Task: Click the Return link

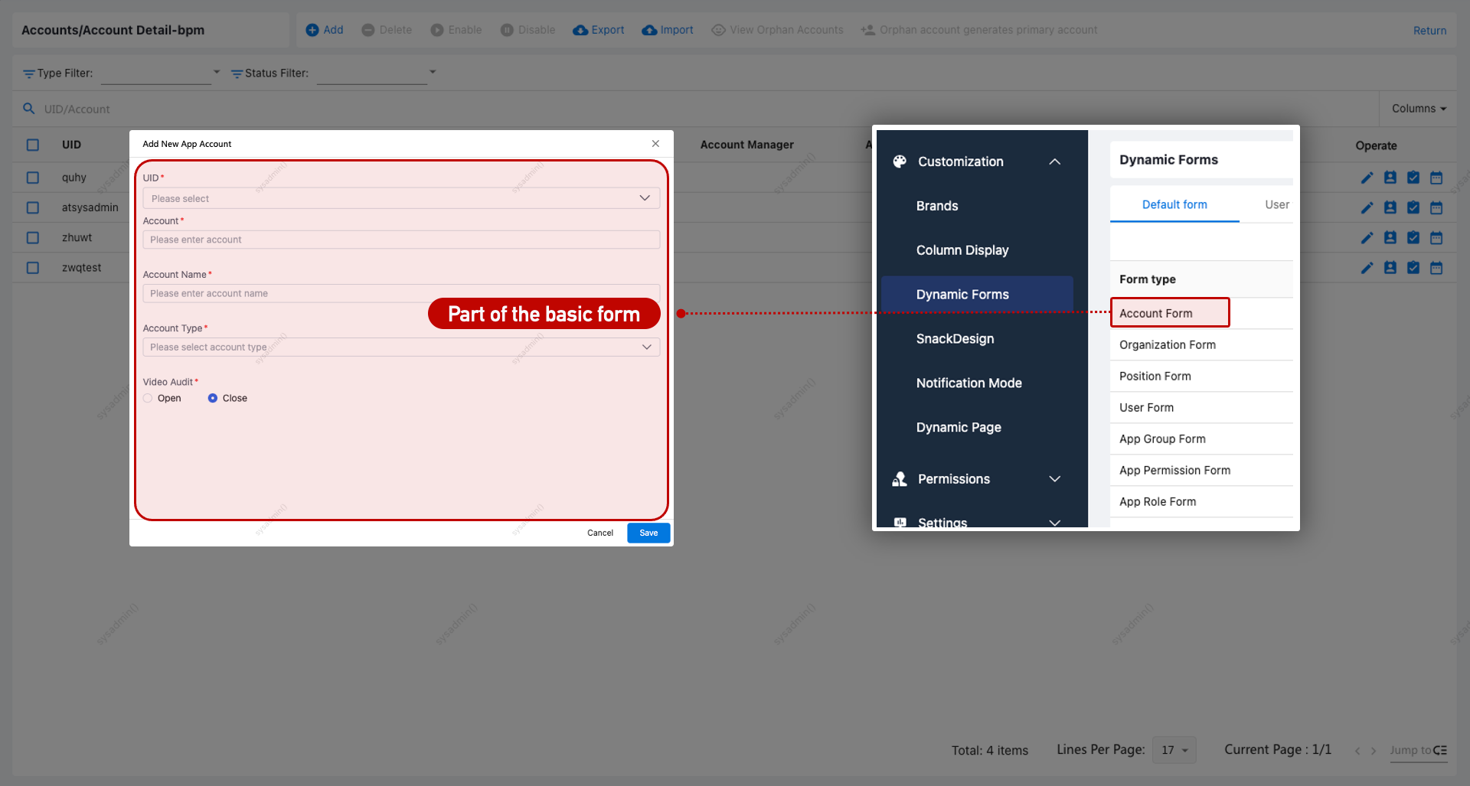Action: [1429, 31]
